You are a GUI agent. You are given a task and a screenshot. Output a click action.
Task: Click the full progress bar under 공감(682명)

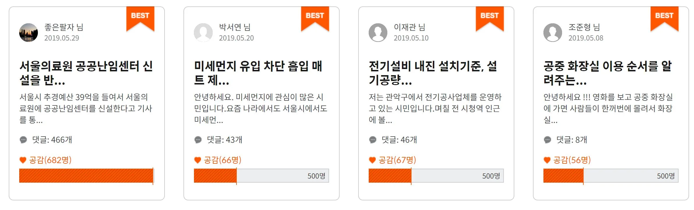86,176
